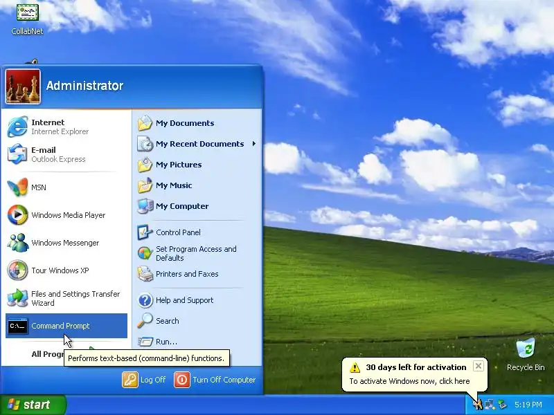Click the My Recent Documents icon

(x=145, y=144)
